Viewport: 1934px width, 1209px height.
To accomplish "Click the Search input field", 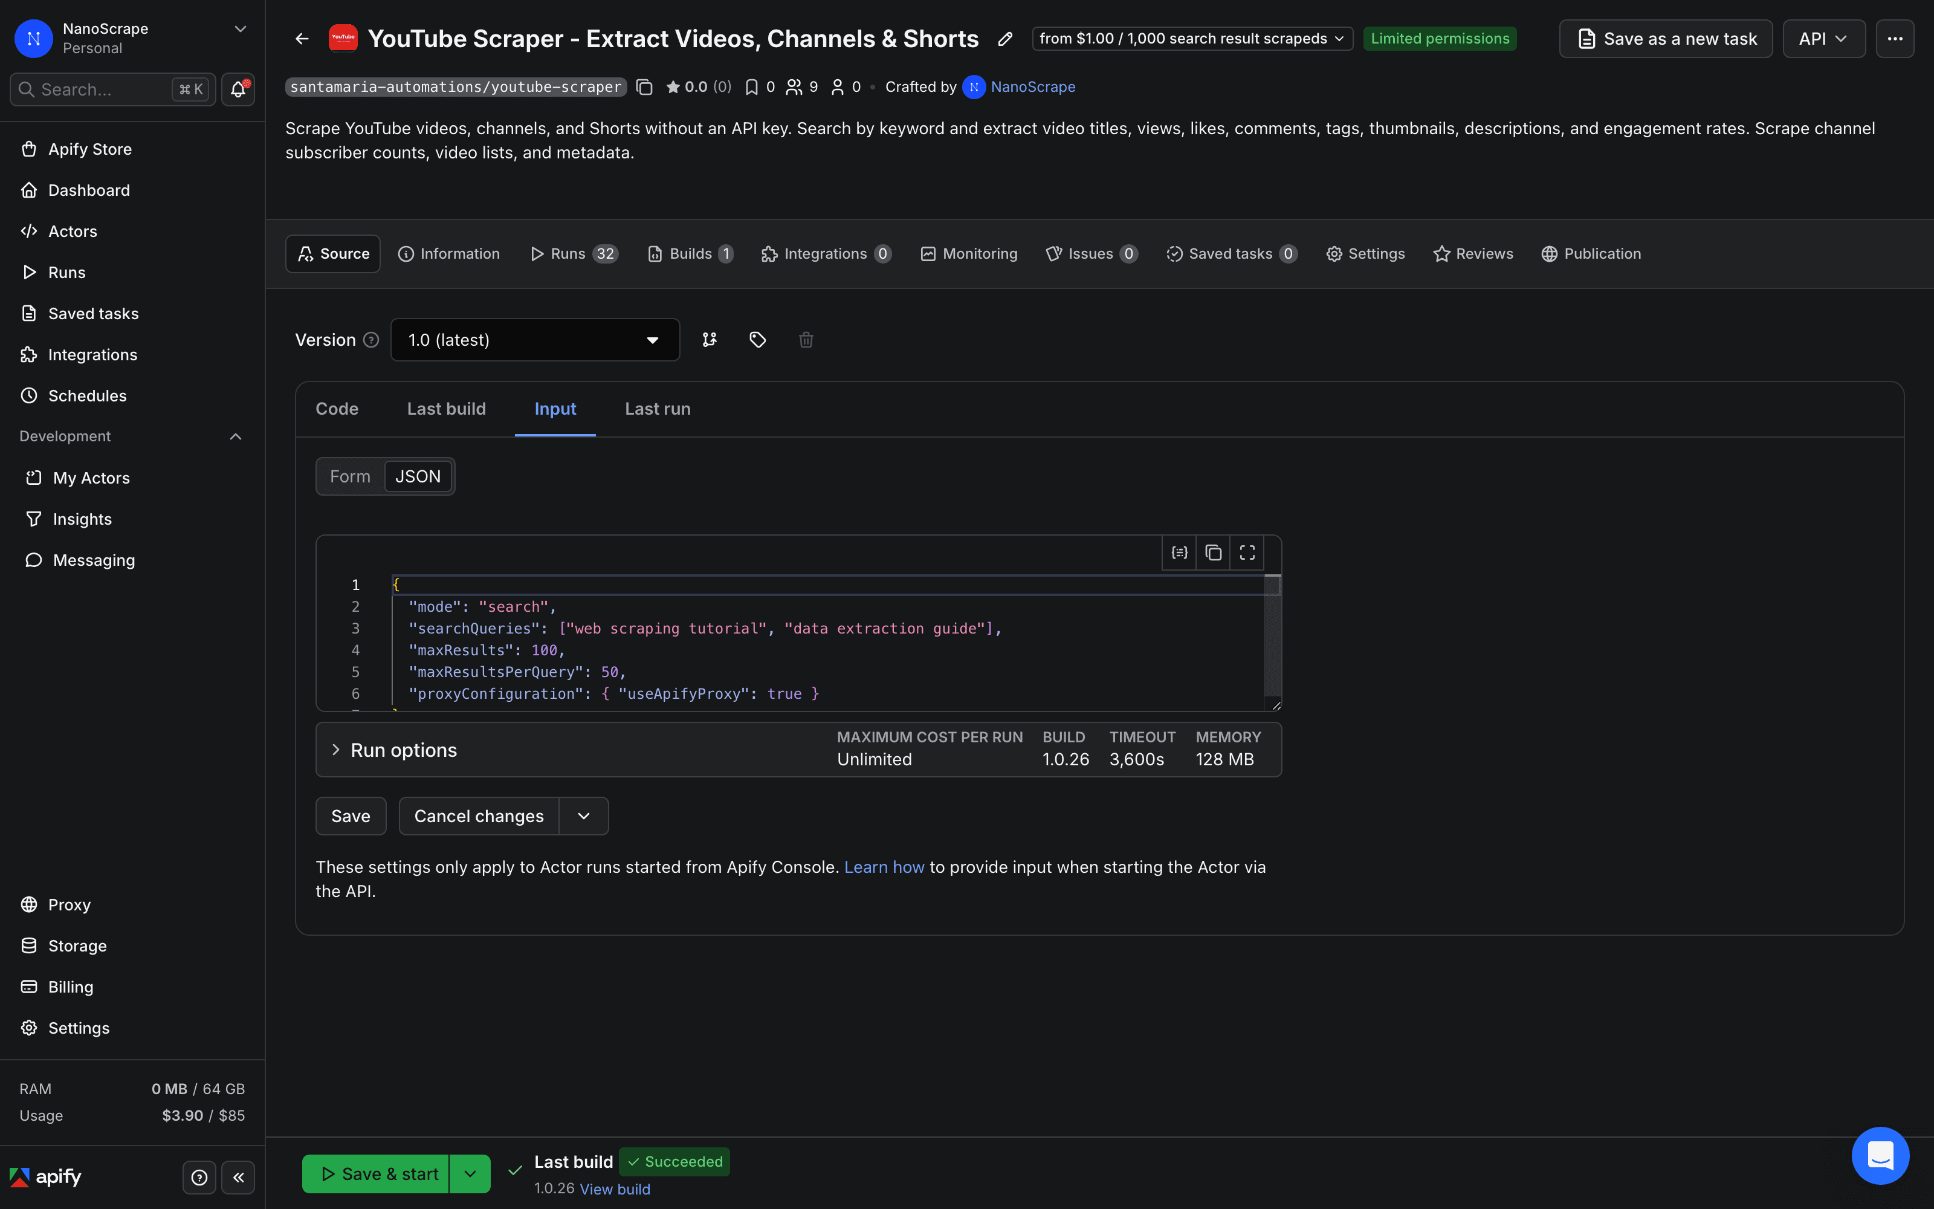I will (x=112, y=89).
